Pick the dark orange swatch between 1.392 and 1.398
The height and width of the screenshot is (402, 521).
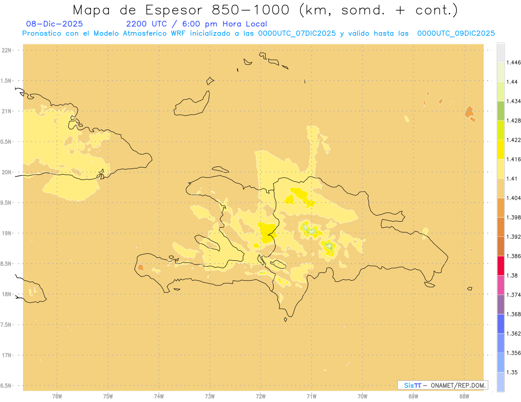(501, 227)
